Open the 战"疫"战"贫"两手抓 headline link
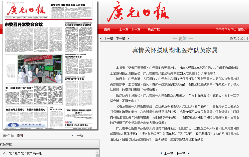Image resolution: width=249 pixels, height=157 pixels. tap(25, 153)
